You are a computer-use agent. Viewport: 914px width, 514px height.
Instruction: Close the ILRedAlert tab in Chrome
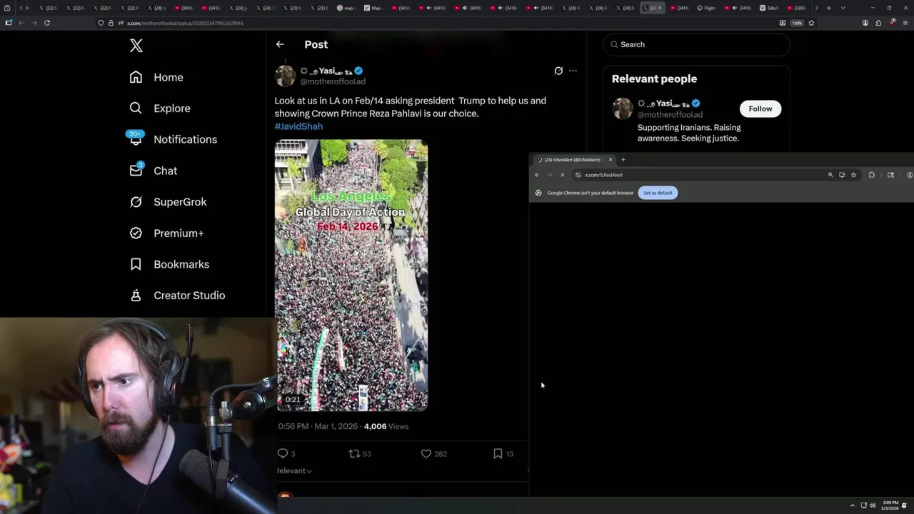611,160
